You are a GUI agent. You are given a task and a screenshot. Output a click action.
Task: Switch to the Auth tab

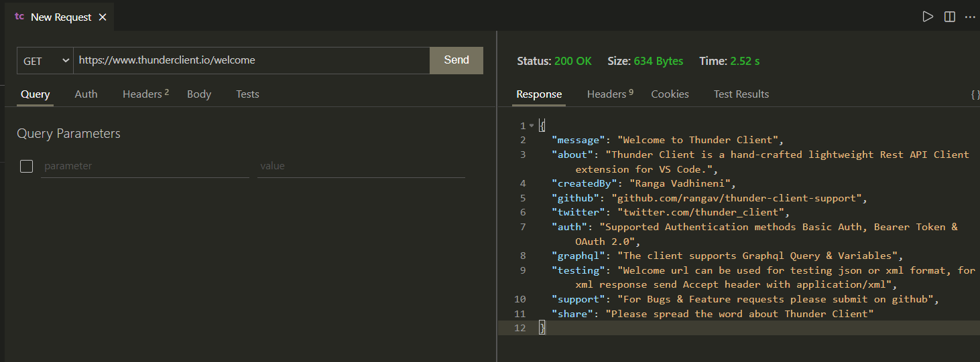click(x=86, y=94)
